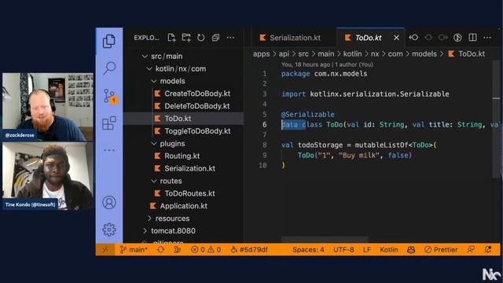Open the Extensions view icon
The width and height of the screenshot is (503, 283).
point(109,123)
